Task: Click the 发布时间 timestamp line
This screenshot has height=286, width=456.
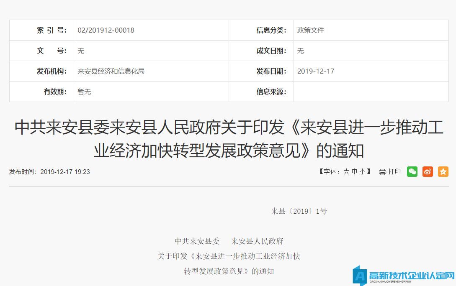Action: pyautogui.click(x=49, y=172)
